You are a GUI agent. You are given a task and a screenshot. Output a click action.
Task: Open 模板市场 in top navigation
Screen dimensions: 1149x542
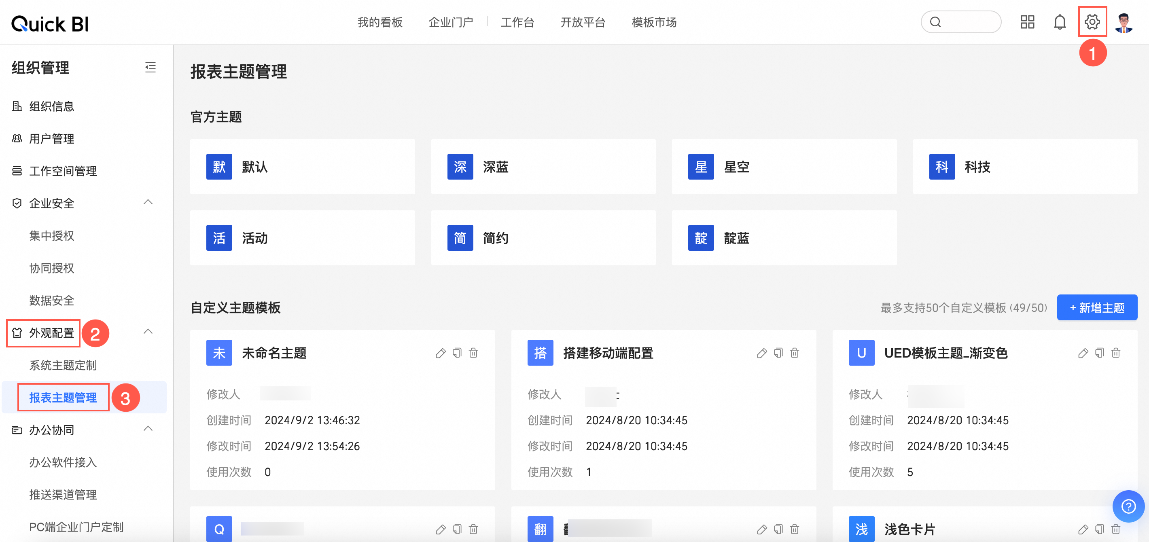tap(653, 22)
